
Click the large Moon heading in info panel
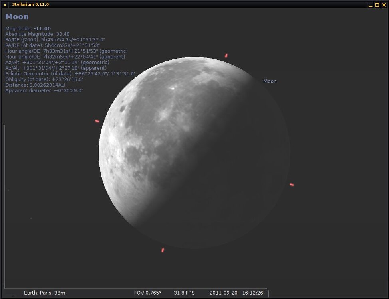tap(17, 17)
